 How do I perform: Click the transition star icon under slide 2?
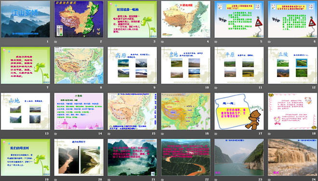click(x=55, y=42)
